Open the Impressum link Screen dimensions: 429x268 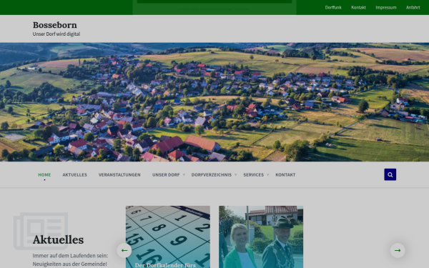coord(386,7)
